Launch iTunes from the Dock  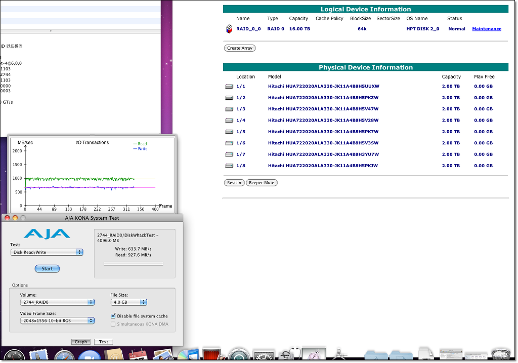(188, 354)
